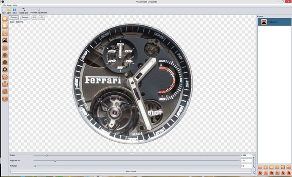Click the Zoom+ button

click(x=25, y=17)
